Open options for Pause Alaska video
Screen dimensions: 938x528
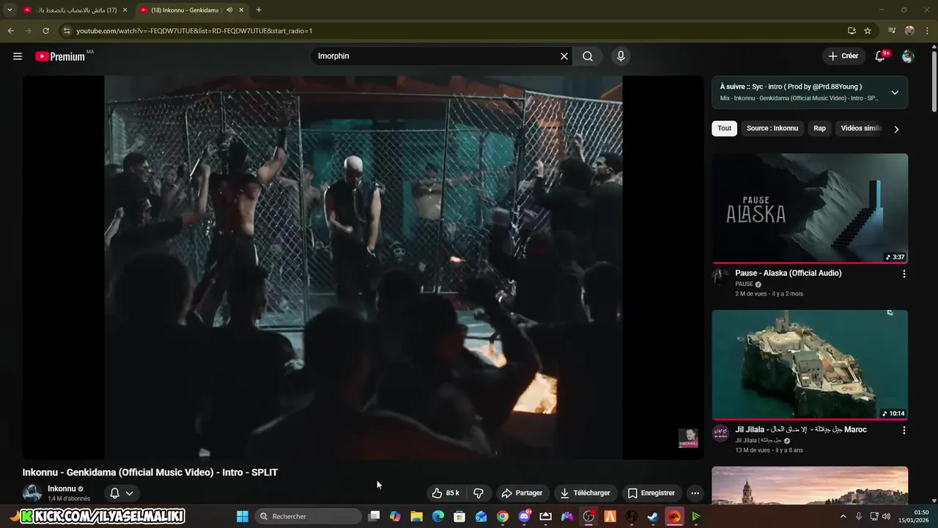pos(904,274)
